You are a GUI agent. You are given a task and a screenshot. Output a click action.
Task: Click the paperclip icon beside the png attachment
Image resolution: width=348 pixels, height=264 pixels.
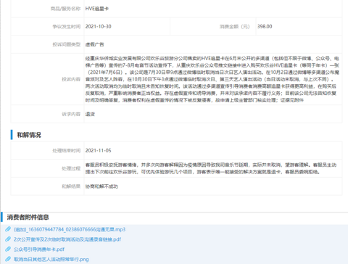point(8,259)
